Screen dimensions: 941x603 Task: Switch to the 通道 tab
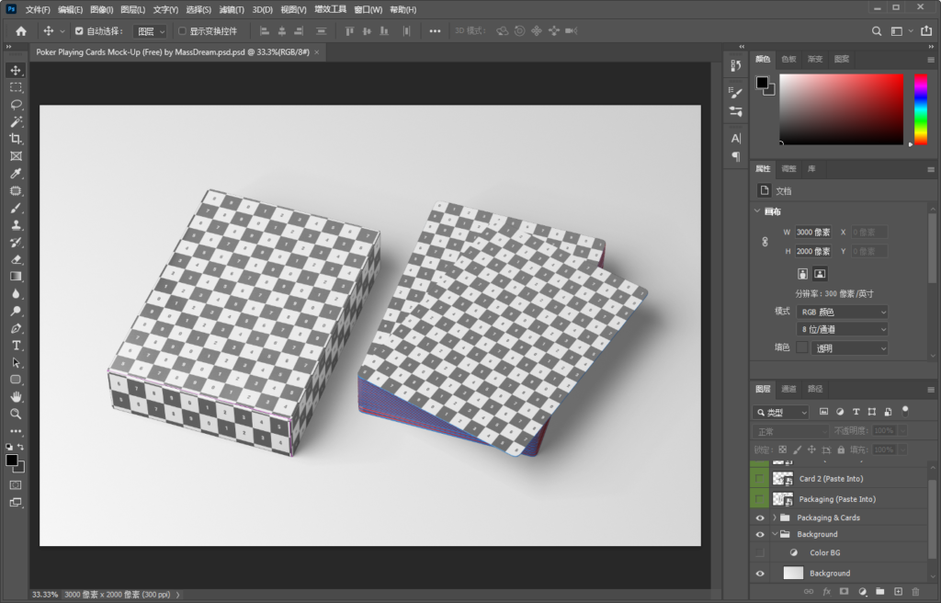pyautogui.click(x=788, y=389)
